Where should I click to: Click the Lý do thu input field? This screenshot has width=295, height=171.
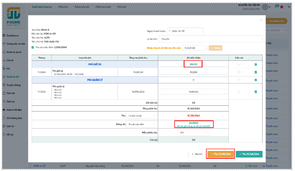pyautogui.click(x=210, y=39)
